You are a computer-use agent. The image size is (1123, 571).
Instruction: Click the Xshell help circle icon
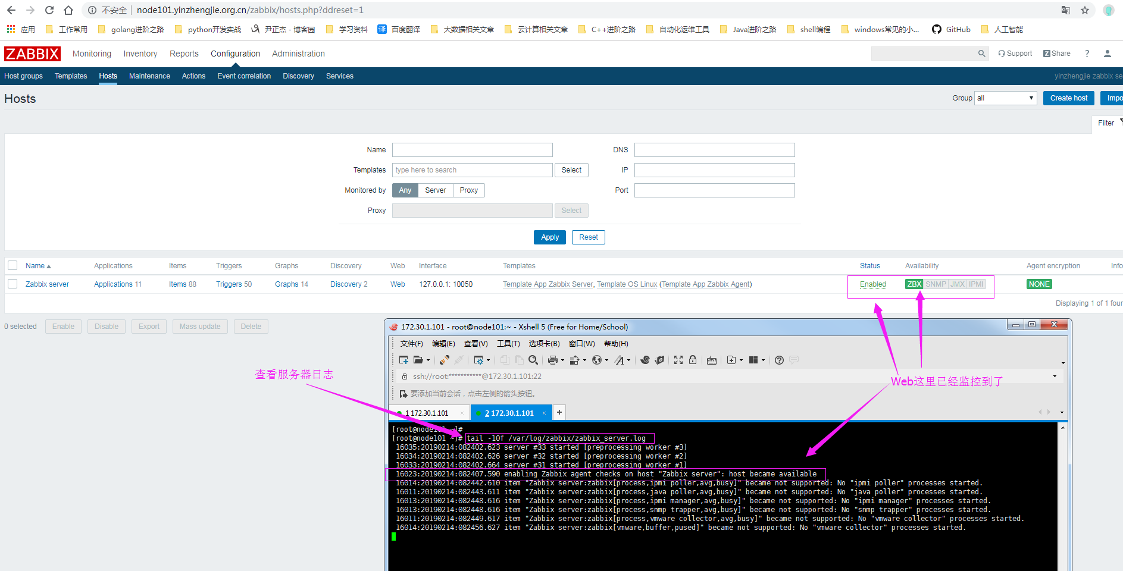(779, 360)
